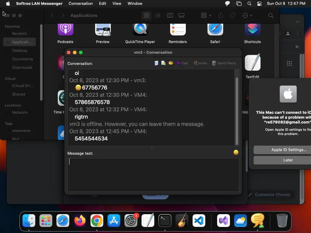Open Google apps grid in Chrome window
The image size is (311, 233).
pyautogui.click(x=289, y=63)
